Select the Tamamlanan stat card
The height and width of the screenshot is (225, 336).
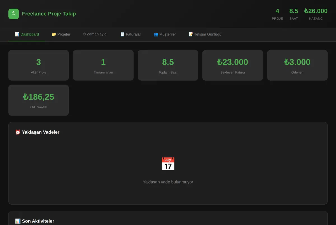tap(103, 65)
